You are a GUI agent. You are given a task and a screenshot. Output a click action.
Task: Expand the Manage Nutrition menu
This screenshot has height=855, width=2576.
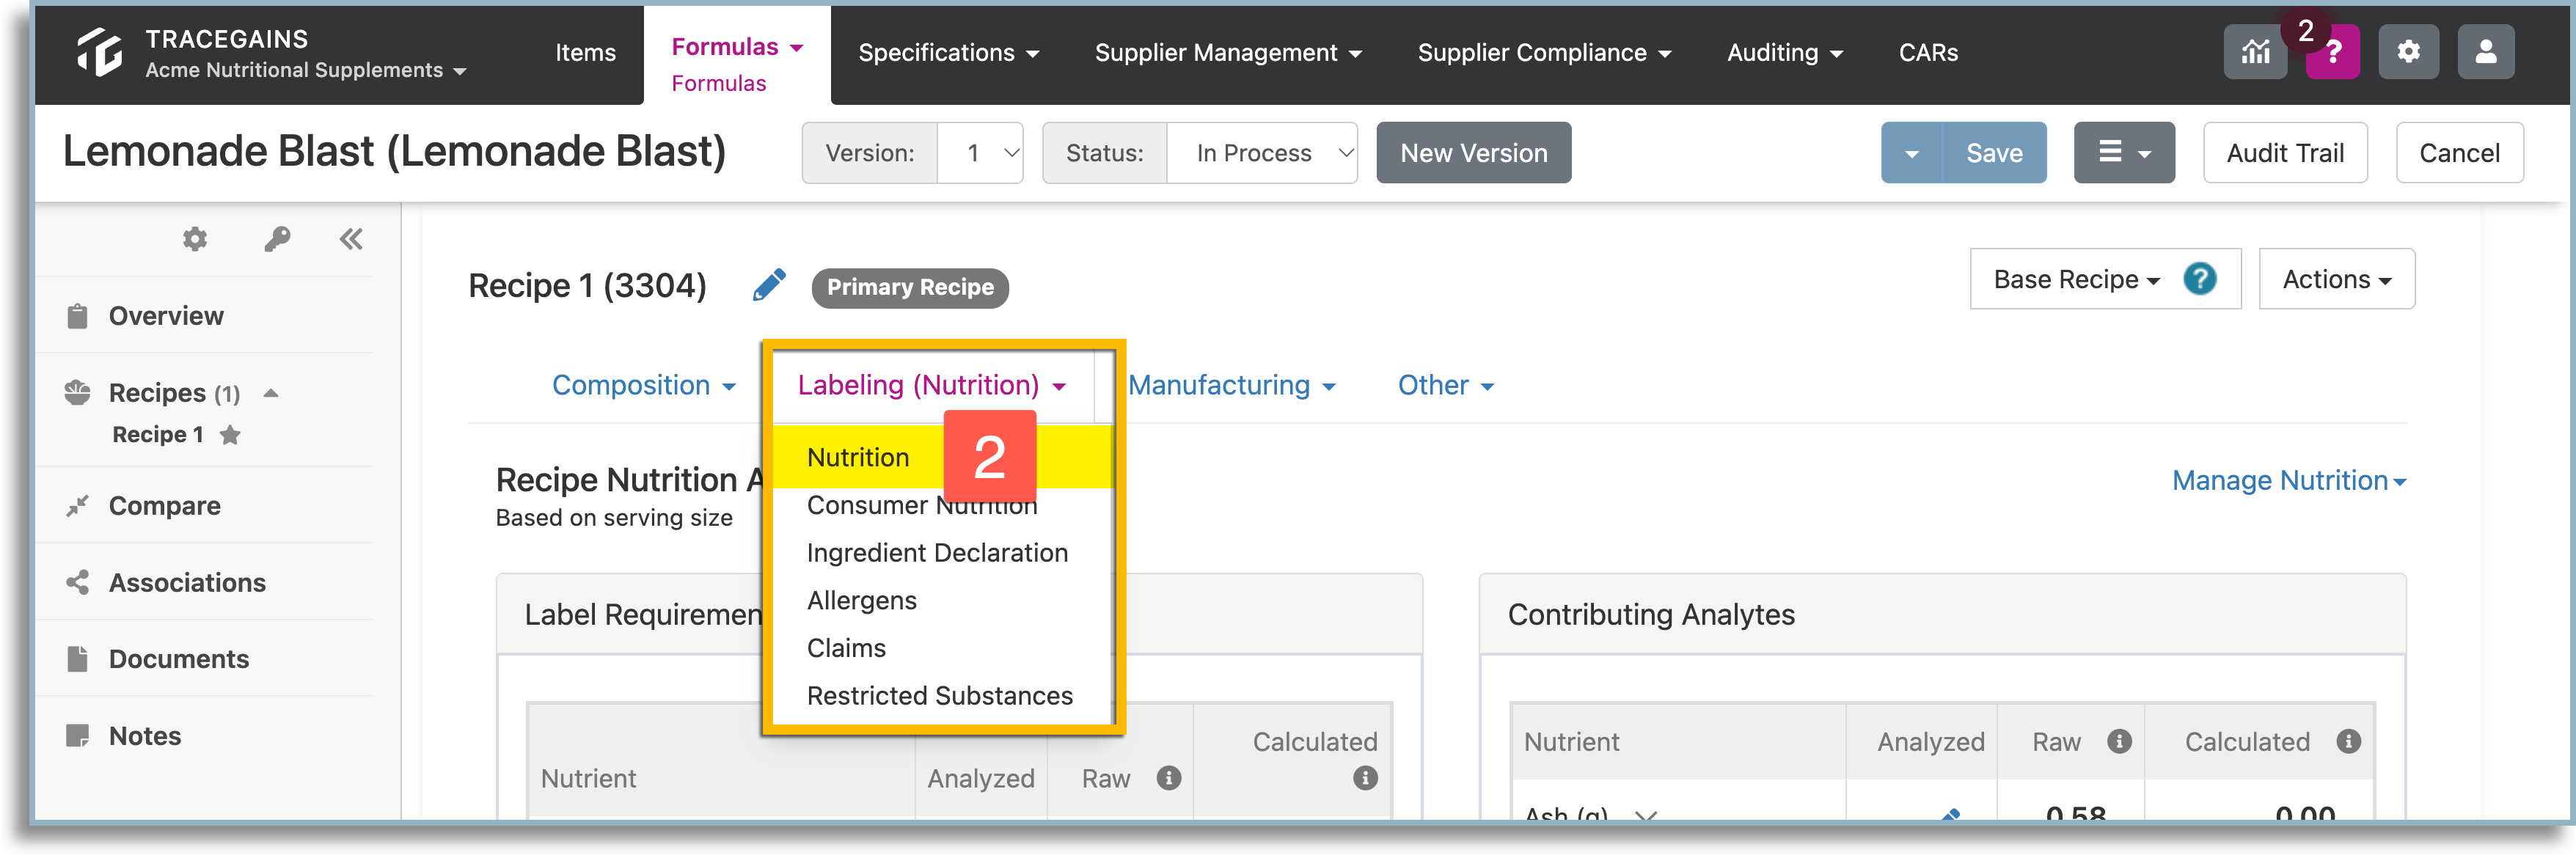coord(2288,481)
